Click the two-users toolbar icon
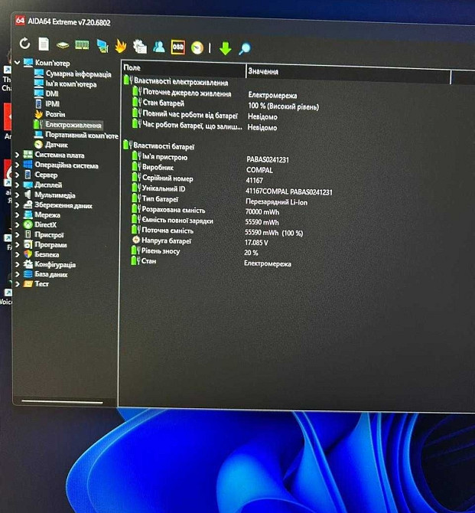475x513 pixels. tap(158, 47)
